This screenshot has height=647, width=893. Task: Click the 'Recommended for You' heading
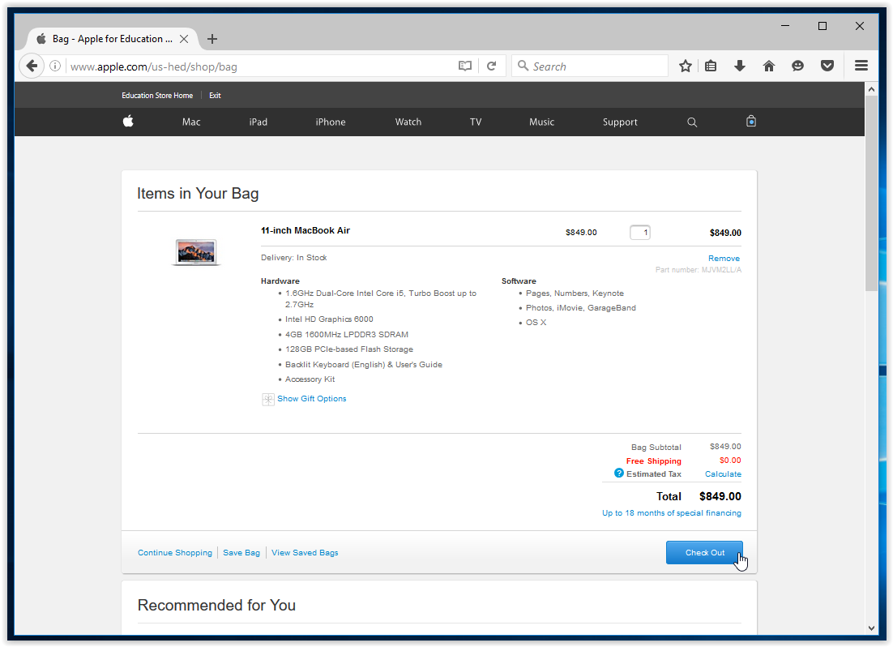click(216, 605)
